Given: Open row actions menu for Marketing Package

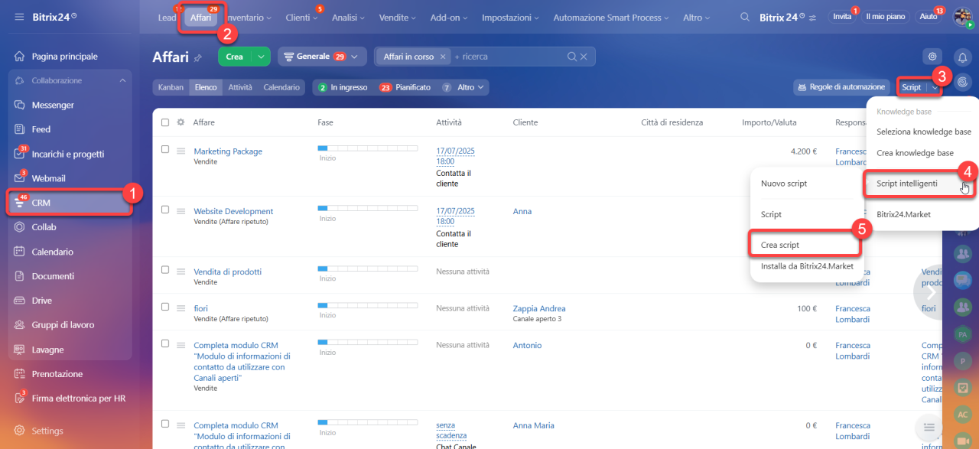Looking at the screenshot, I should [x=181, y=151].
